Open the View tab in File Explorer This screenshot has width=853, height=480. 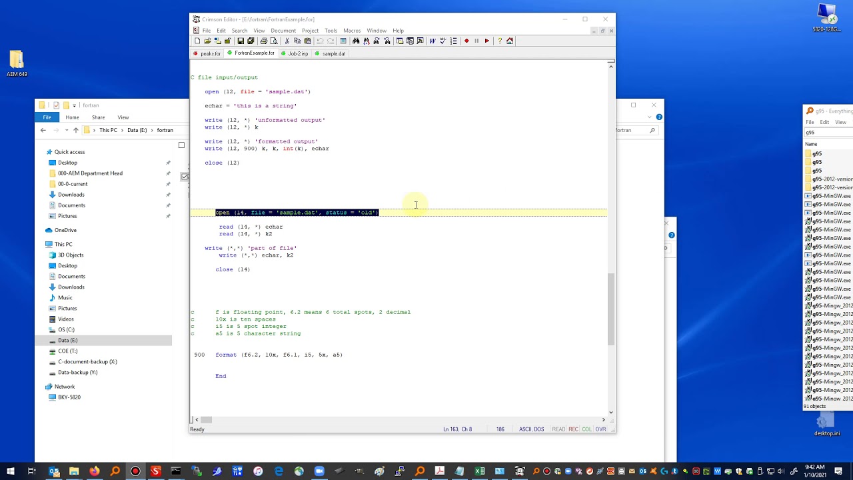[123, 117]
